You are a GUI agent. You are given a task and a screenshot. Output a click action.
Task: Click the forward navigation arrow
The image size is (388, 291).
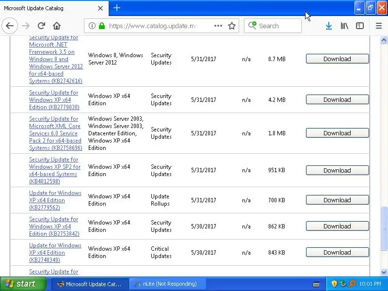coord(26,26)
